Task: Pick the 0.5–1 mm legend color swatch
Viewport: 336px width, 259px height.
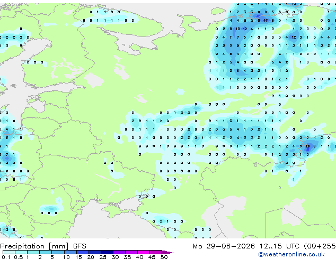Action: [21, 252]
